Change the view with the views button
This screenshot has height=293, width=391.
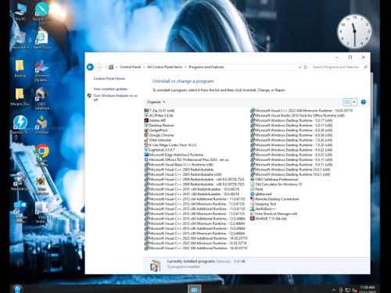pos(347,102)
